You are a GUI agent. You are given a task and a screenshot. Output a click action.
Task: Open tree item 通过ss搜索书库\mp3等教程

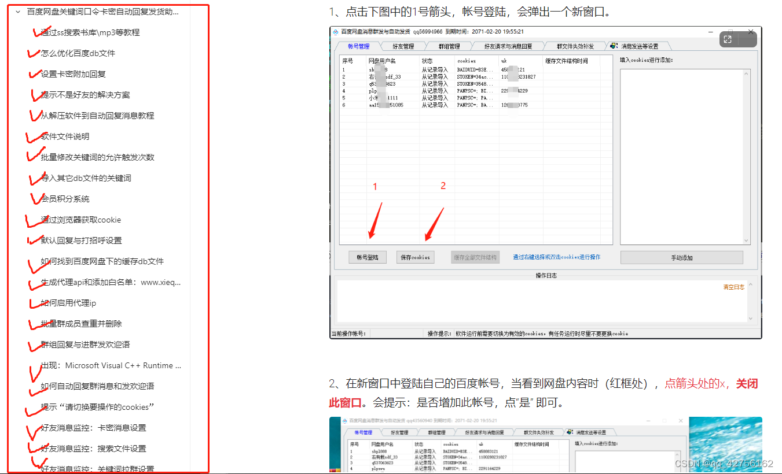tap(90, 32)
